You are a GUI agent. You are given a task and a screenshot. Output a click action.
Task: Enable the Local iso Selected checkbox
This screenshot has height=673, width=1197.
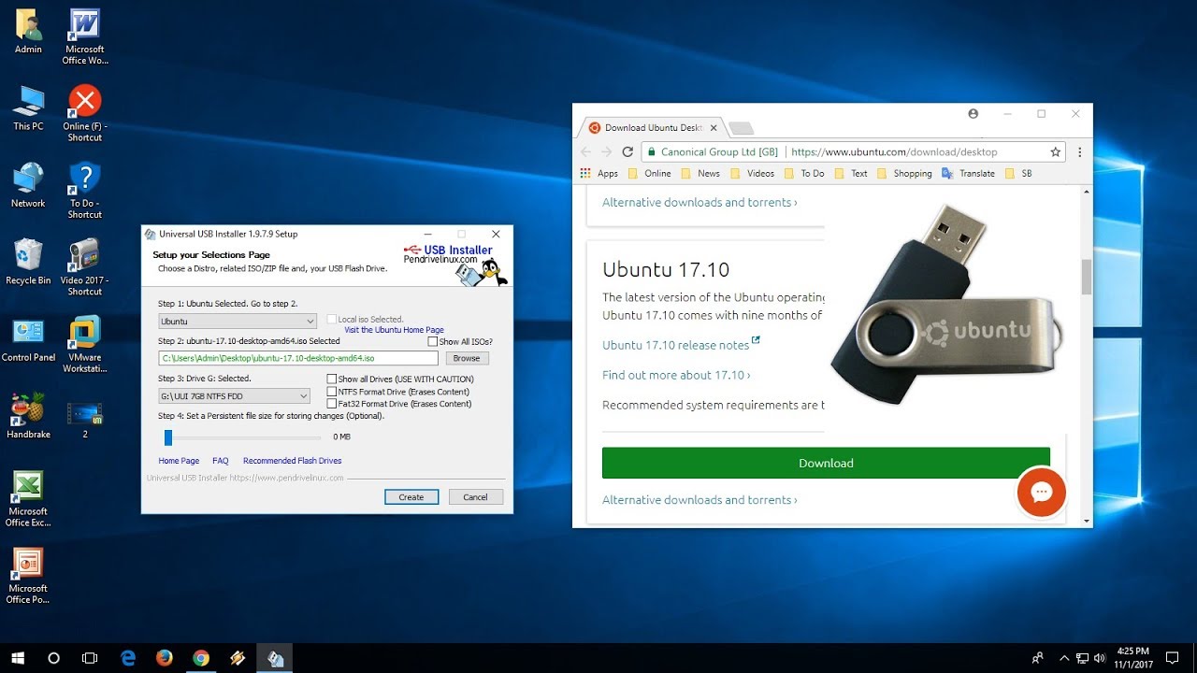click(331, 320)
